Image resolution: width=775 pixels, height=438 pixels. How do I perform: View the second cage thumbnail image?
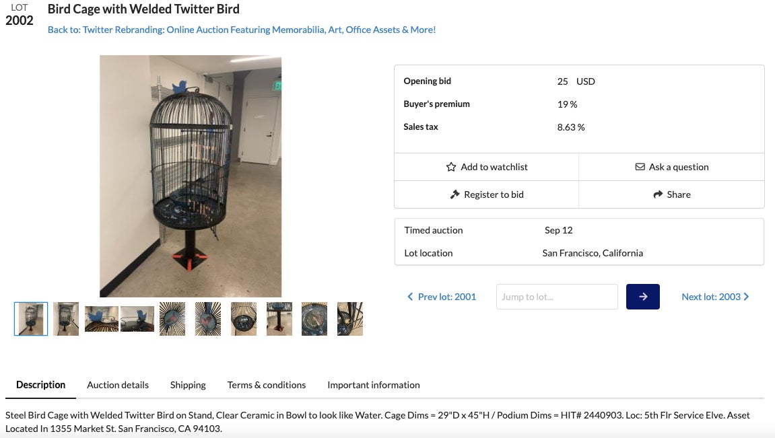[66, 319]
